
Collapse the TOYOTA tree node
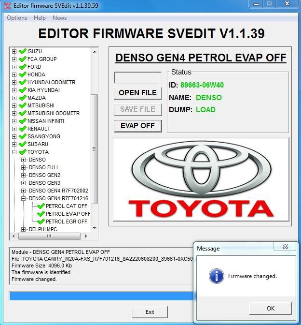point(14,152)
